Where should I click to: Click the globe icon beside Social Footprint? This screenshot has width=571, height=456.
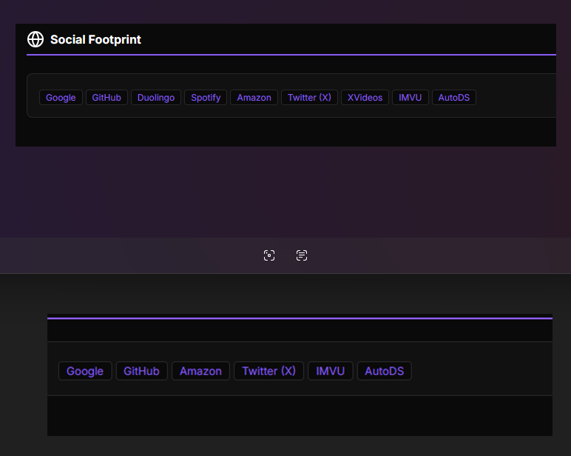pyautogui.click(x=36, y=39)
